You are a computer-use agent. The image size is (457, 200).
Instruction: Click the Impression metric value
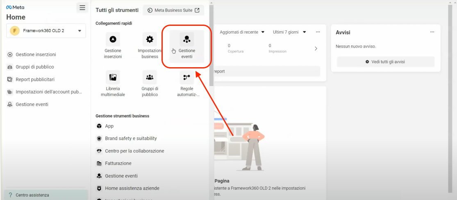(270, 46)
